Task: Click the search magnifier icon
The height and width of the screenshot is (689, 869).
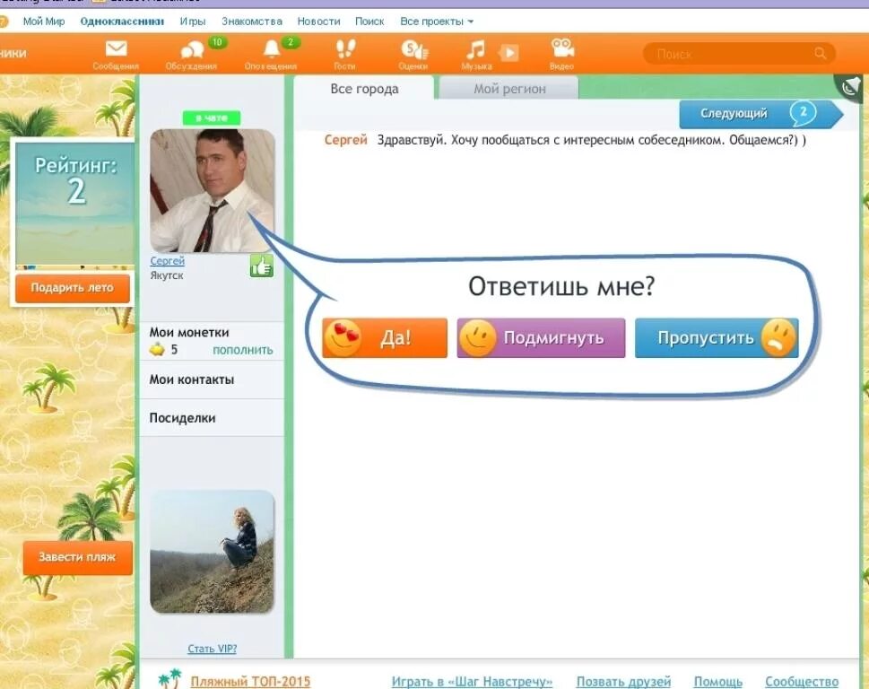Action: pyautogui.click(x=821, y=53)
